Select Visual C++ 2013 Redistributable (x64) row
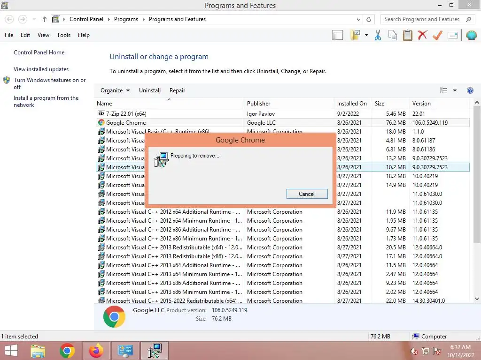481x360 pixels. [282, 247]
